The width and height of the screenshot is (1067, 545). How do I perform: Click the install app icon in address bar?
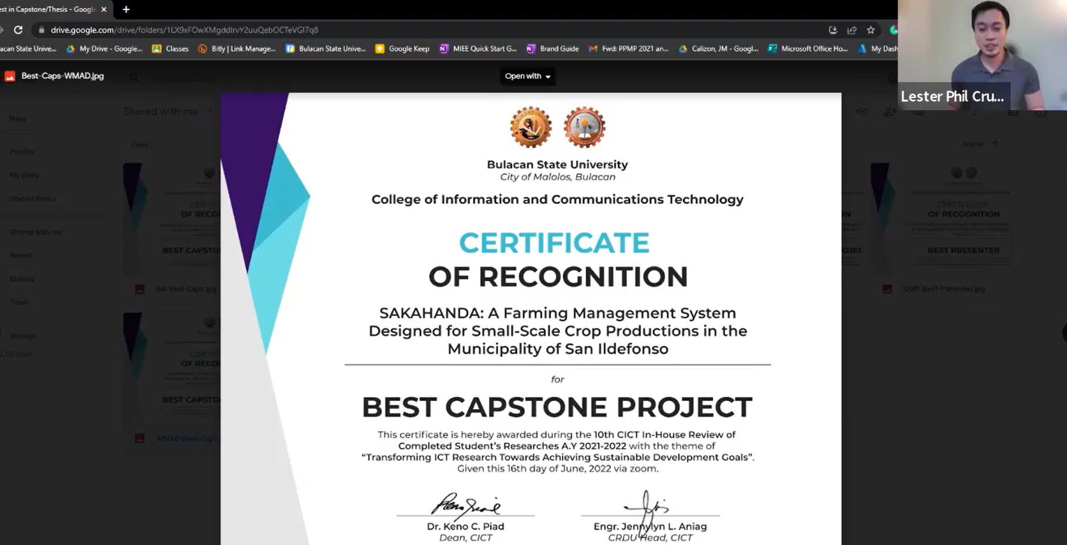[x=833, y=30]
